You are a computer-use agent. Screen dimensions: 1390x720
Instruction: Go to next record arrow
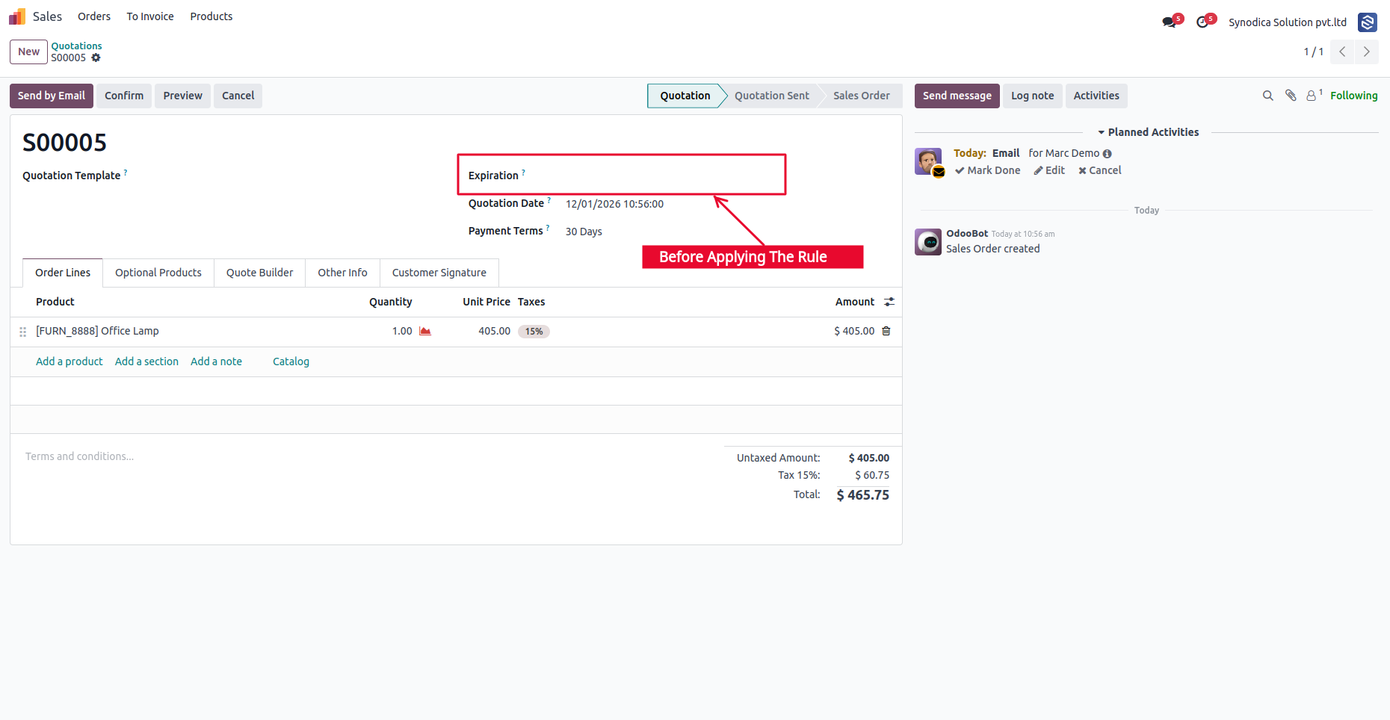[x=1367, y=52]
